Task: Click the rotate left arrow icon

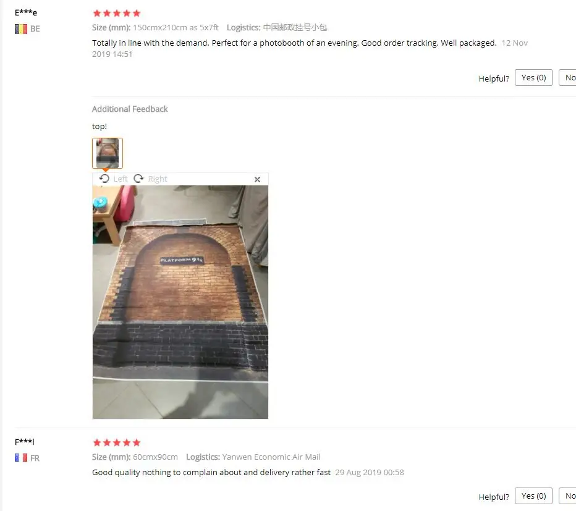Action: click(x=104, y=179)
